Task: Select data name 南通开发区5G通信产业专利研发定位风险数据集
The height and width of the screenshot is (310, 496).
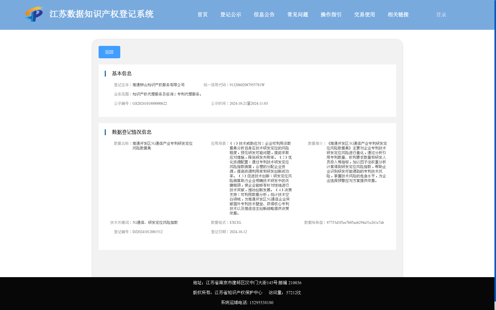Action: (x=162, y=146)
